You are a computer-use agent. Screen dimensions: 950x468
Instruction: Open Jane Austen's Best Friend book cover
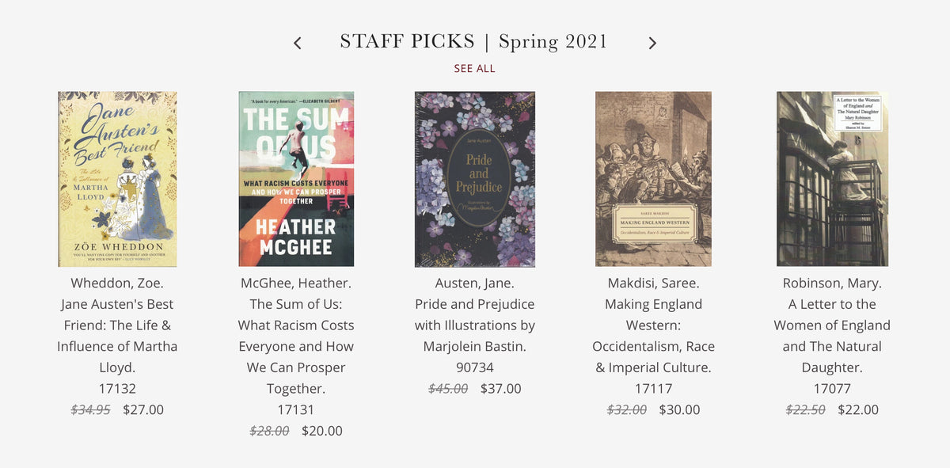click(x=117, y=179)
